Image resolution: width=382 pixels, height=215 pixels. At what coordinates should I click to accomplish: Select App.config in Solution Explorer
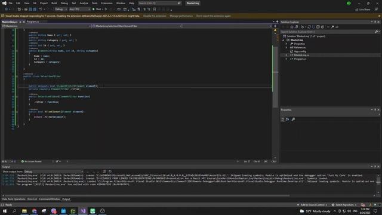300,51
